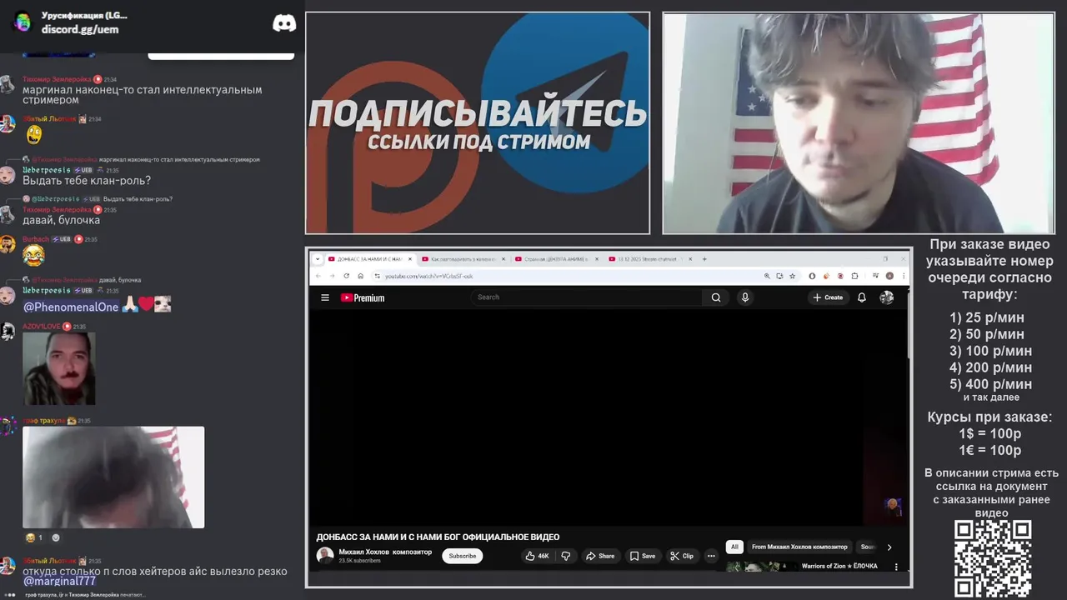Screen dimensions: 1067x600
Task: Go forward in the browser
Action: pyautogui.click(x=332, y=276)
